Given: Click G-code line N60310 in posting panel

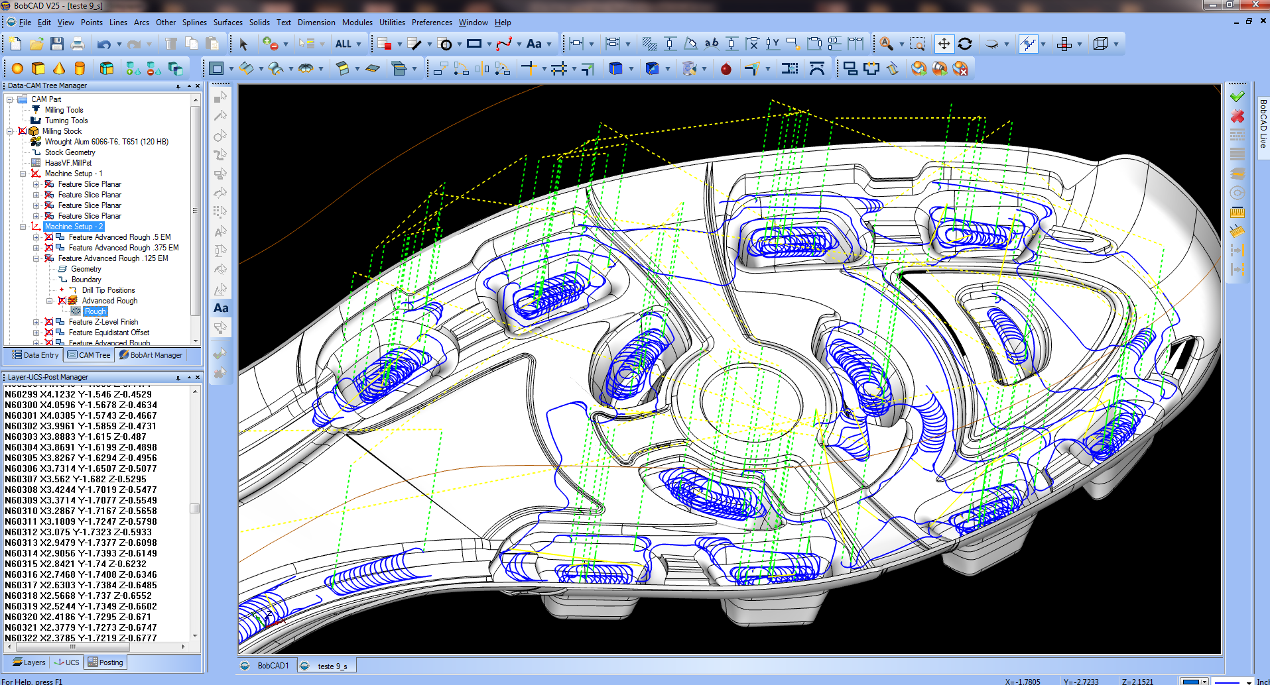Looking at the screenshot, I should click(81, 511).
